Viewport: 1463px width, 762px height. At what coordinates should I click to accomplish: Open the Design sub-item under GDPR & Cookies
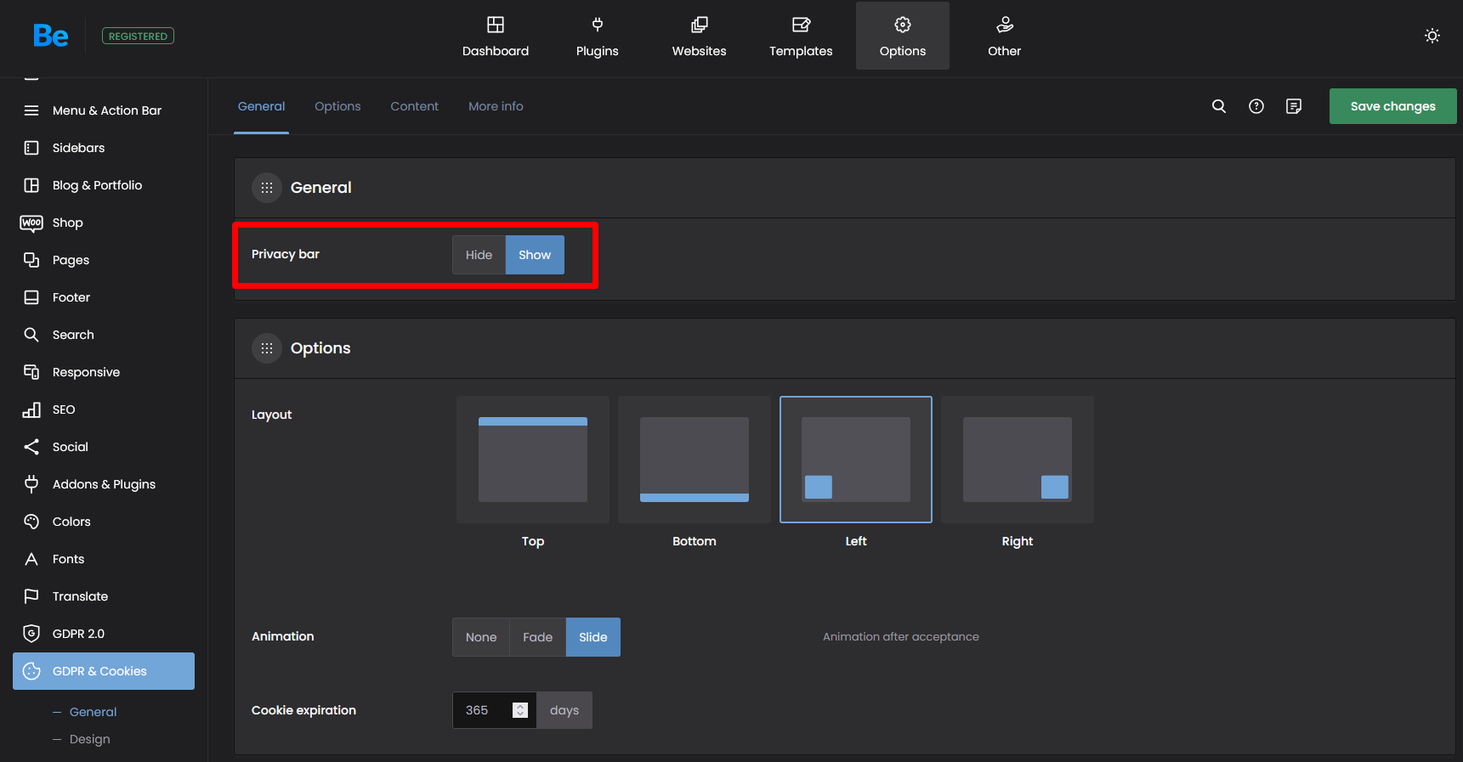pos(89,739)
